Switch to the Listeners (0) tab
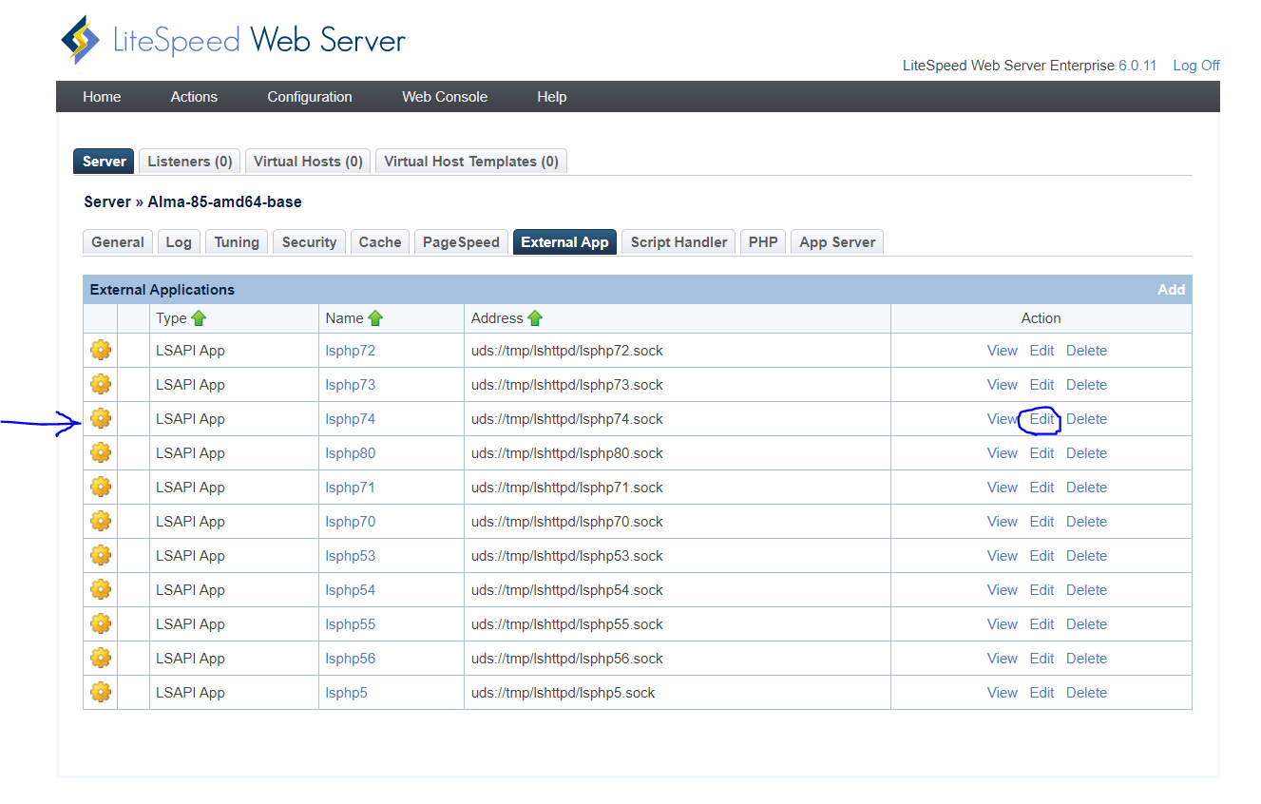Viewport: 1261px width, 804px height. click(190, 162)
